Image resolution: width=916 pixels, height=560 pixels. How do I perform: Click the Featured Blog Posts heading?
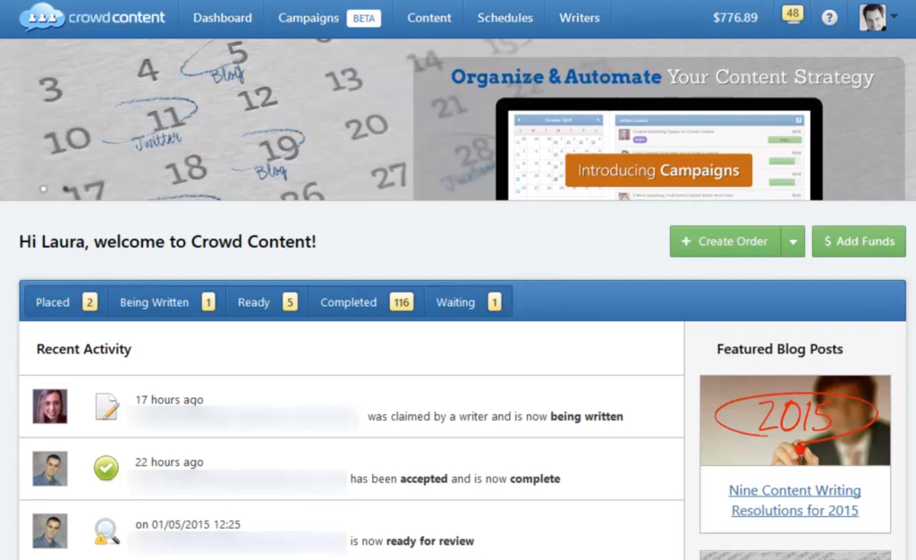click(x=780, y=349)
